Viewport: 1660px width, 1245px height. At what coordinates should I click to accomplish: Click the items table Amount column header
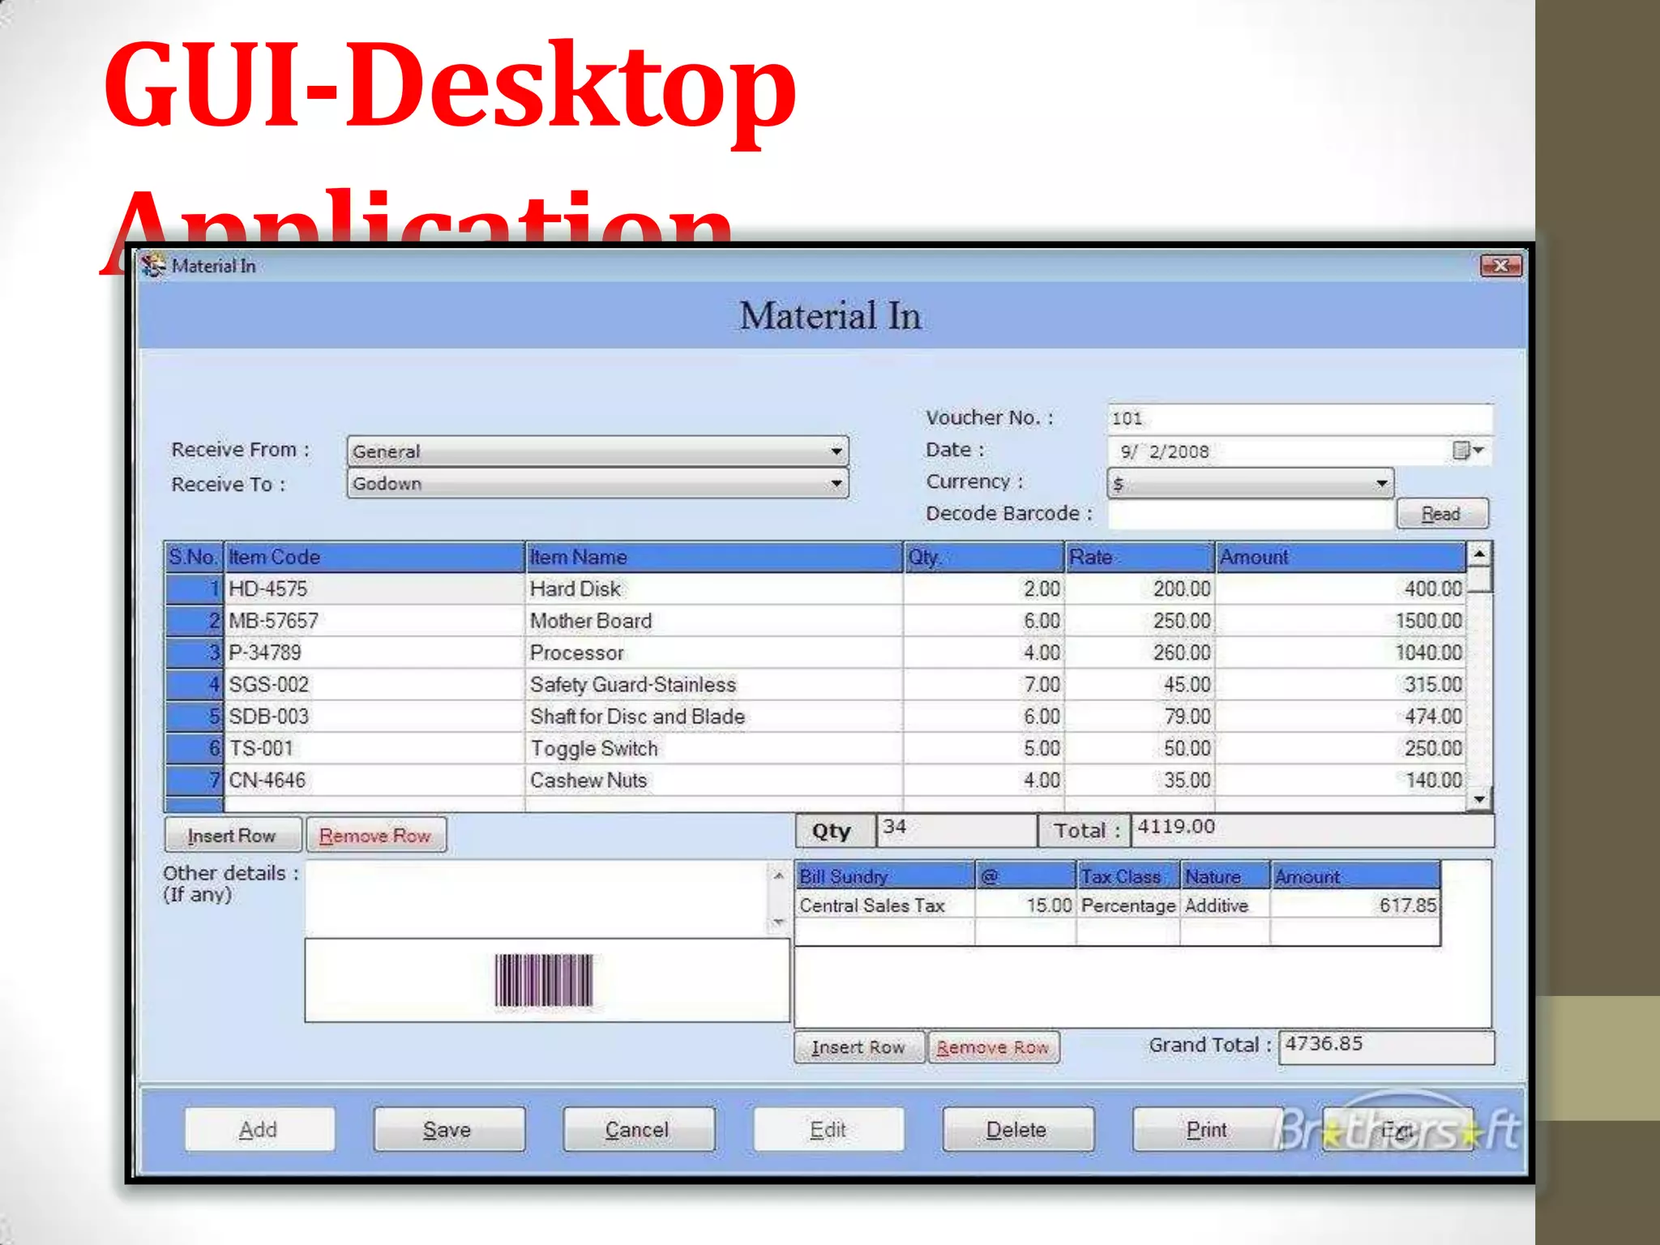pyautogui.click(x=1341, y=557)
